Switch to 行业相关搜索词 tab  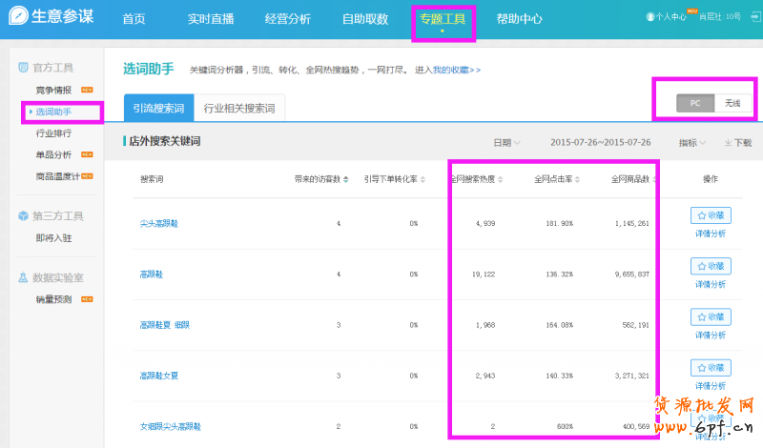(x=239, y=109)
